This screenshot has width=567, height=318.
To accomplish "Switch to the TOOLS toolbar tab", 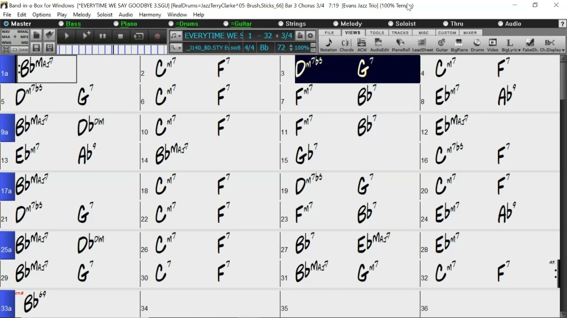I will (x=377, y=33).
